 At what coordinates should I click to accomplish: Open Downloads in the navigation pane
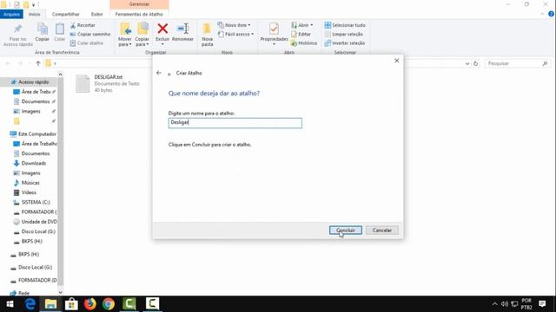[30, 163]
